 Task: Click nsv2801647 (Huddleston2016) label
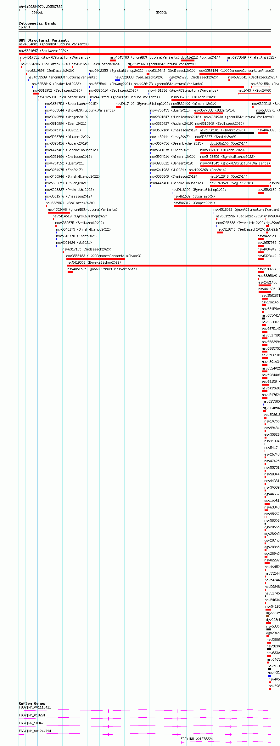click(175, 117)
